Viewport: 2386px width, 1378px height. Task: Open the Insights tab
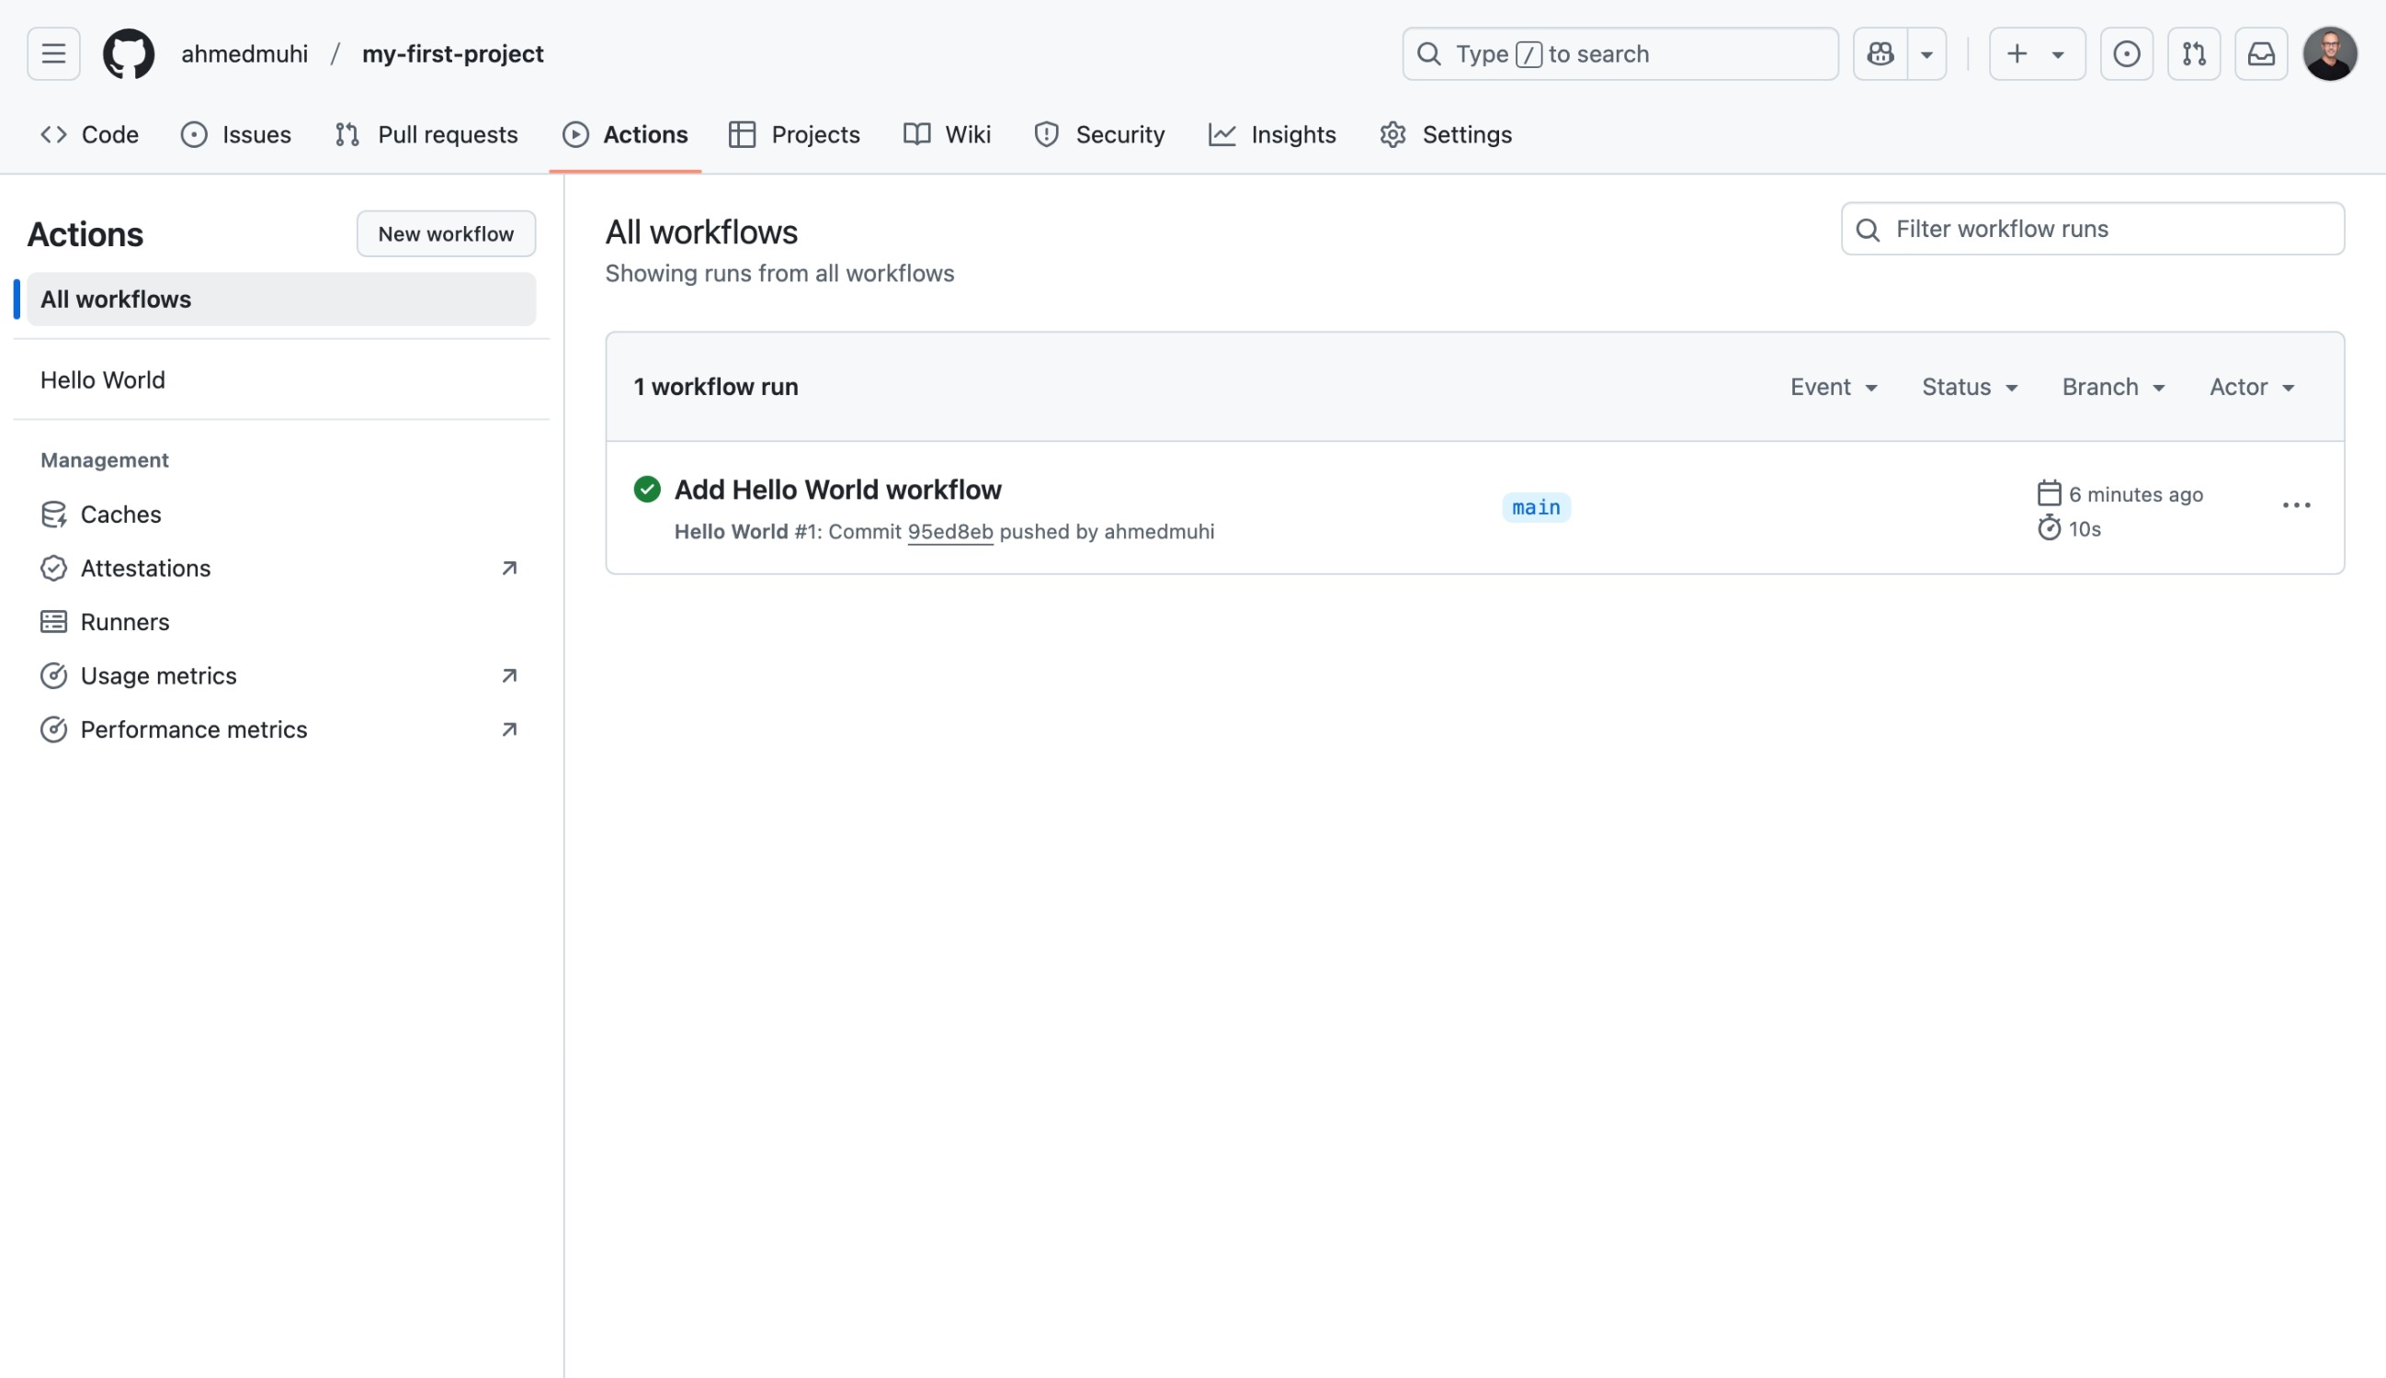pos(1272,134)
